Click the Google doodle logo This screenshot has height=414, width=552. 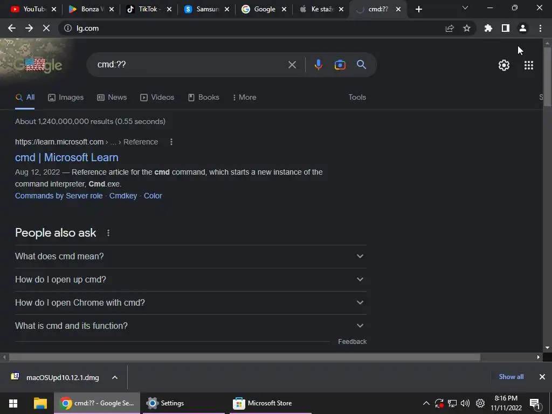[x=38, y=65]
